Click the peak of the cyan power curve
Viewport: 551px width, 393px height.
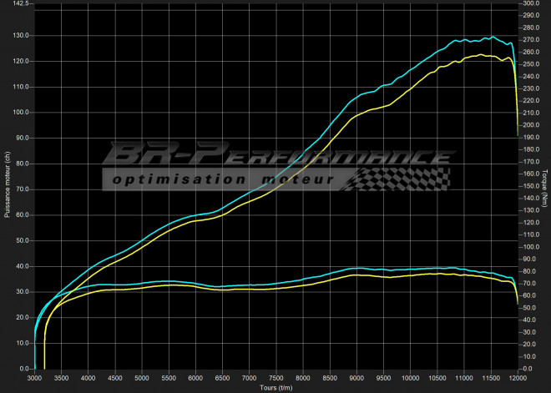[493, 37]
